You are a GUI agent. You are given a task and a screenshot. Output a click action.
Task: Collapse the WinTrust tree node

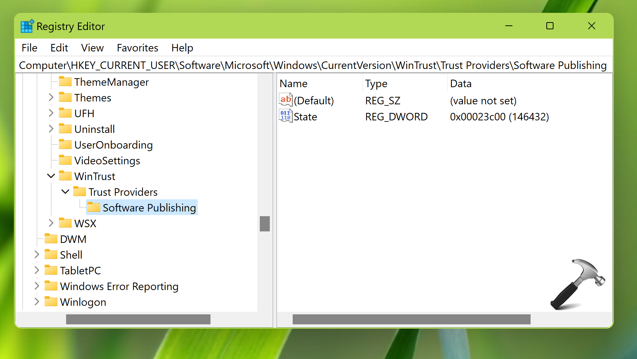click(x=51, y=176)
